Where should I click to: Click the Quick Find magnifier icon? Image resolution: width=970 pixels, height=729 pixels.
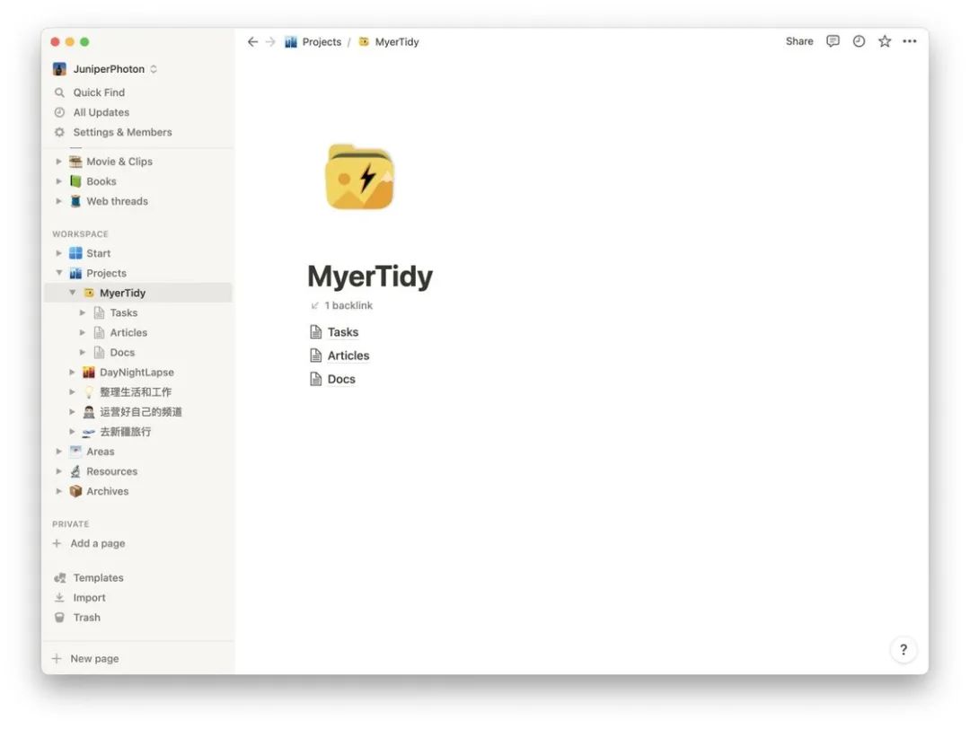pyautogui.click(x=59, y=92)
